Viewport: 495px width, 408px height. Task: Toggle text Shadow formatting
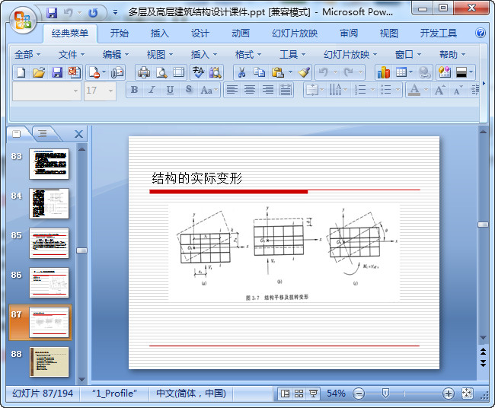point(188,90)
